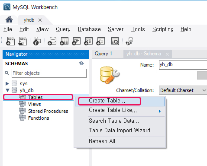Image resolution: width=207 pixels, height=166 pixels.
Task: Select the Views node
Action: [x=35, y=104]
